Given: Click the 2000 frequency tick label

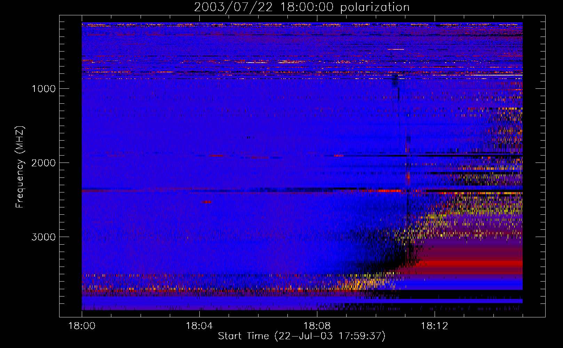Looking at the screenshot, I should pyautogui.click(x=43, y=163).
